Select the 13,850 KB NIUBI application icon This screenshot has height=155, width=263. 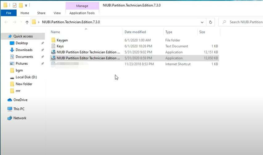pos(53,58)
